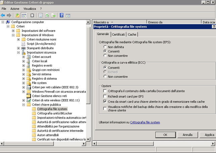
Task: Select Autori attendibili tree item
Action: 48,135
